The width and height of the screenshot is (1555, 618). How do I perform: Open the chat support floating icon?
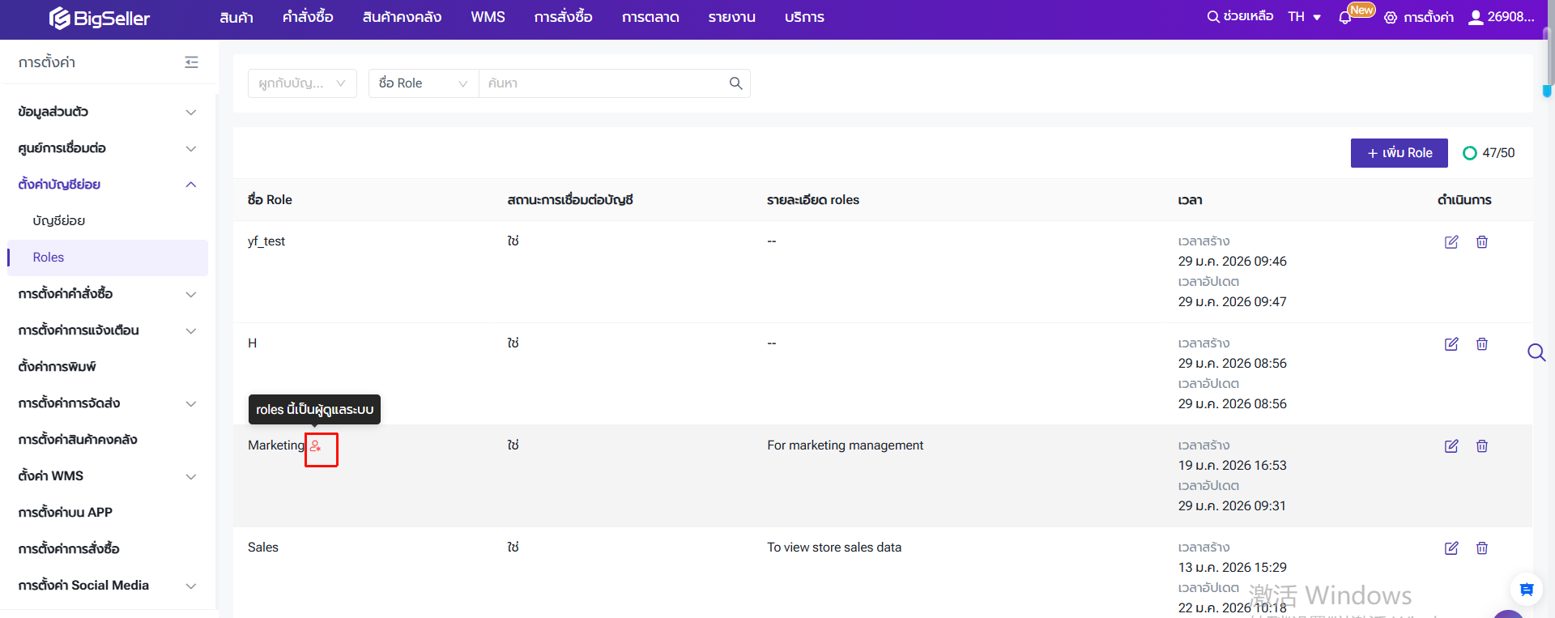coord(1526,590)
